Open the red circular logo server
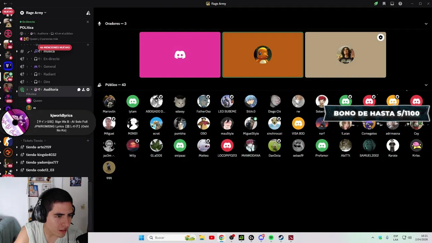Image resolution: width=432 pixels, height=243 pixels. pos(8,33)
